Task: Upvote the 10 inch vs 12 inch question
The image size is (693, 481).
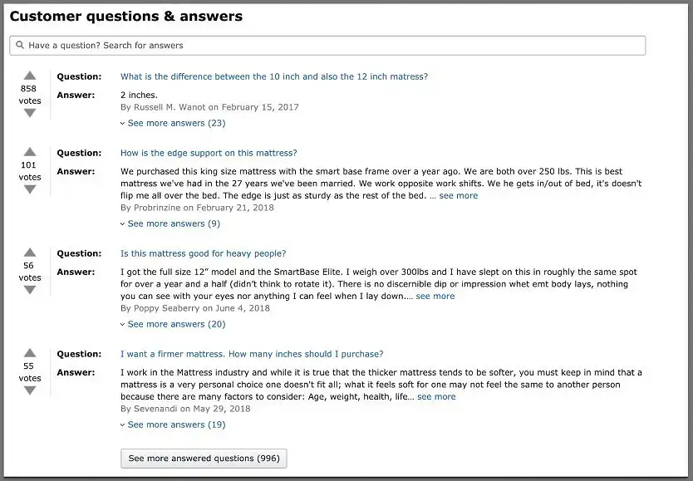Action: click(x=30, y=75)
